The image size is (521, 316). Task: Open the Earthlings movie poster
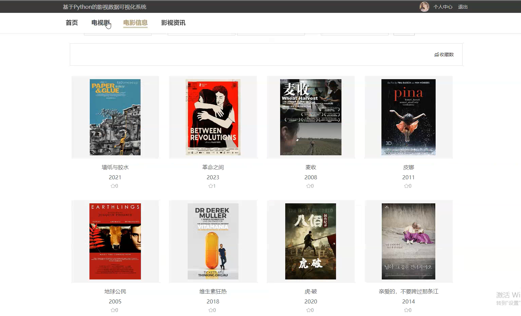[x=115, y=241]
